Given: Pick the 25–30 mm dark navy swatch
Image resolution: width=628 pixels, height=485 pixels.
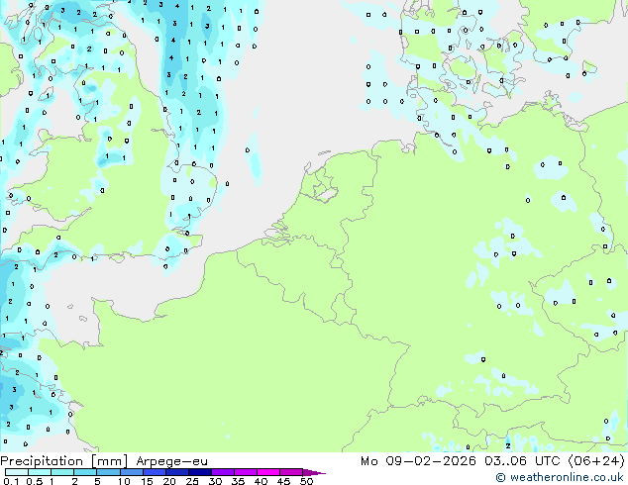Looking at the screenshot, I should point(199,472).
